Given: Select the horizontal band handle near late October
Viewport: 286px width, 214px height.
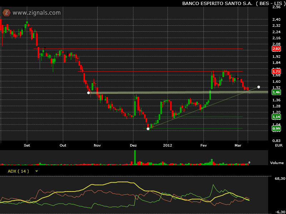Looking at the screenshot, I should 88,93.
